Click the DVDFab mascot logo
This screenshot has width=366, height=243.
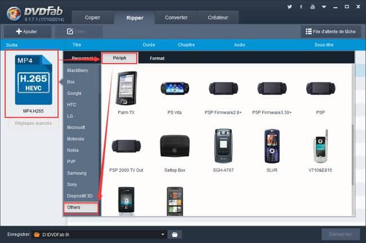point(14,13)
